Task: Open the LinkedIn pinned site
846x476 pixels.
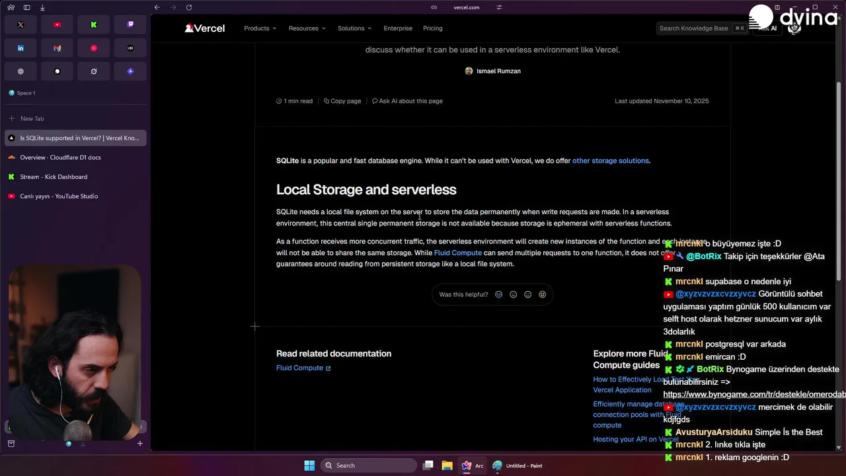Action: click(x=20, y=48)
